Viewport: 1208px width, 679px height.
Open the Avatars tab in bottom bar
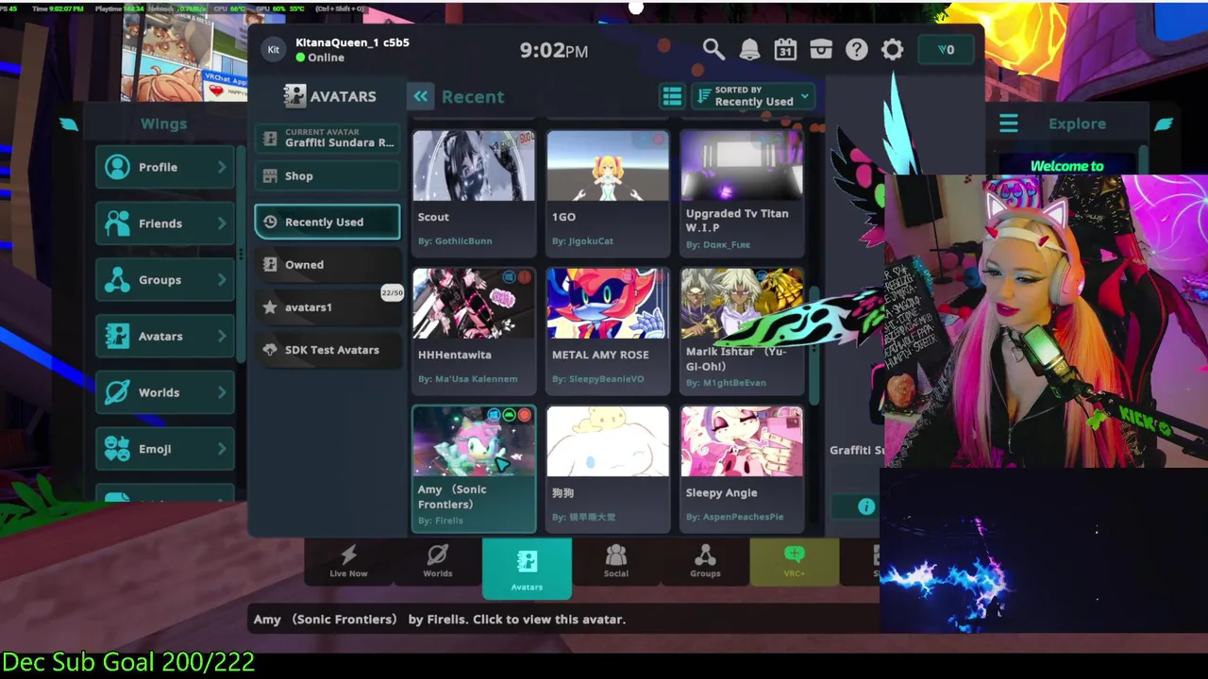pyautogui.click(x=527, y=569)
